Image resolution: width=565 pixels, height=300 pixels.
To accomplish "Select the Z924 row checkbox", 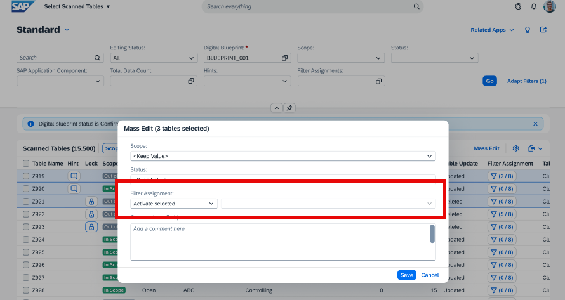I will 26,240.
